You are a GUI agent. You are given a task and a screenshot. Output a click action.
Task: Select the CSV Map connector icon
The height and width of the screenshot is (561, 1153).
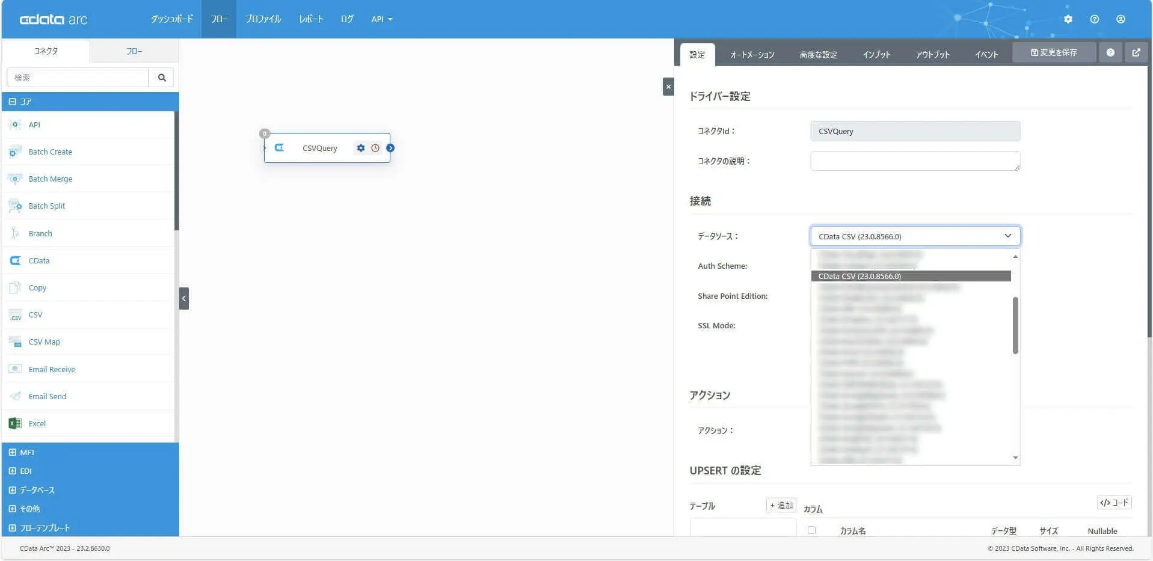click(15, 342)
